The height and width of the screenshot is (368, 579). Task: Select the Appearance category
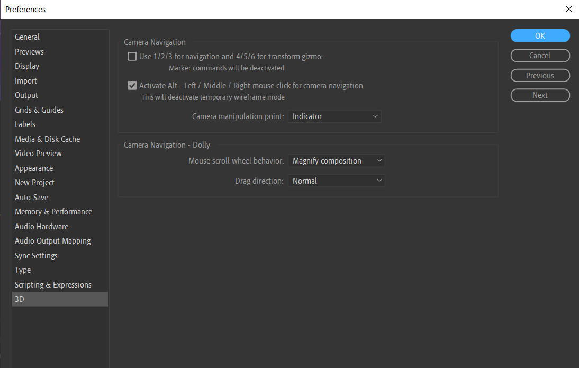34,168
